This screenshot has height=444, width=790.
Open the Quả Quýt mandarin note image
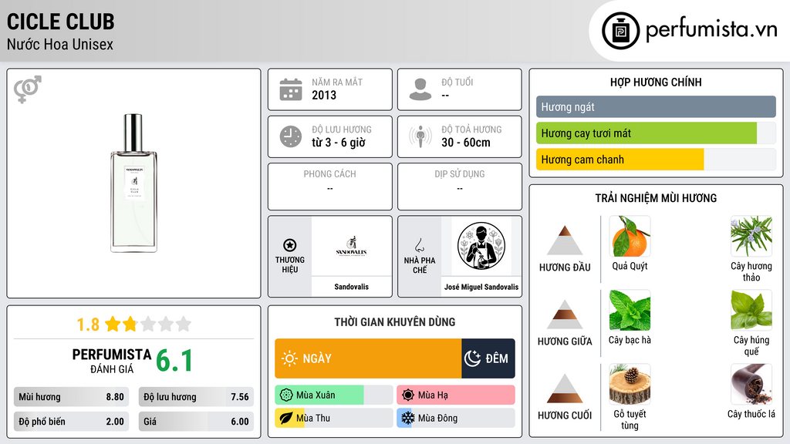tap(630, 237)
